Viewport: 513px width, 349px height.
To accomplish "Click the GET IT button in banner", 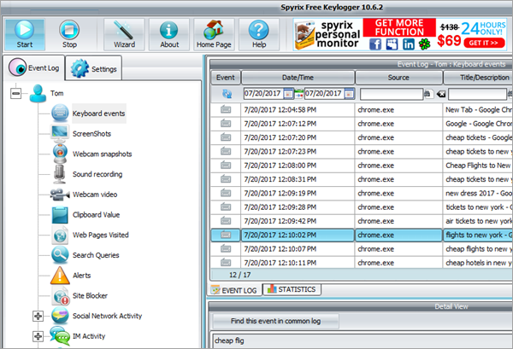I will (484, 43).
